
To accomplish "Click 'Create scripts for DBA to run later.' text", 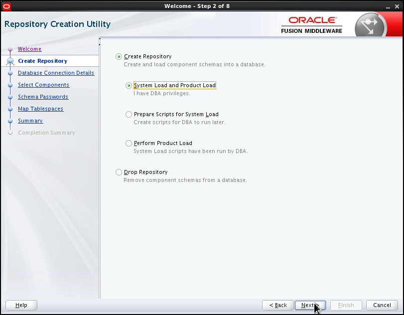I will pyautogui.click(x=179, y=122).
